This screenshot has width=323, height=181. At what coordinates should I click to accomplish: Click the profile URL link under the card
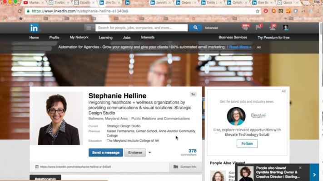click(x=75, y=167)
